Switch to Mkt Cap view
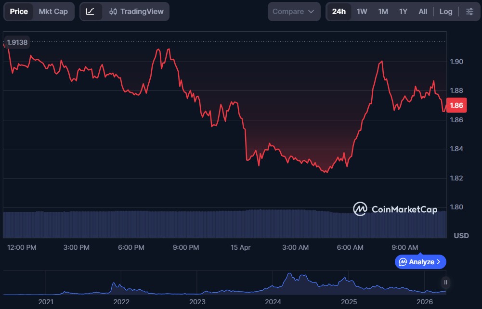The image size is (482, 309). (x=53, y=12)
